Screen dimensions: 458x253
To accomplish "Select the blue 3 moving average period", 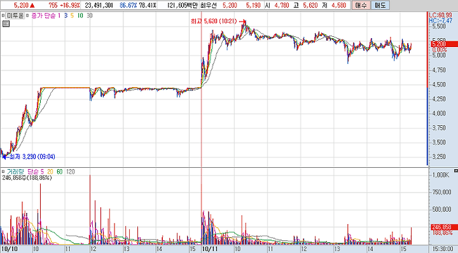I will point(66,16).
